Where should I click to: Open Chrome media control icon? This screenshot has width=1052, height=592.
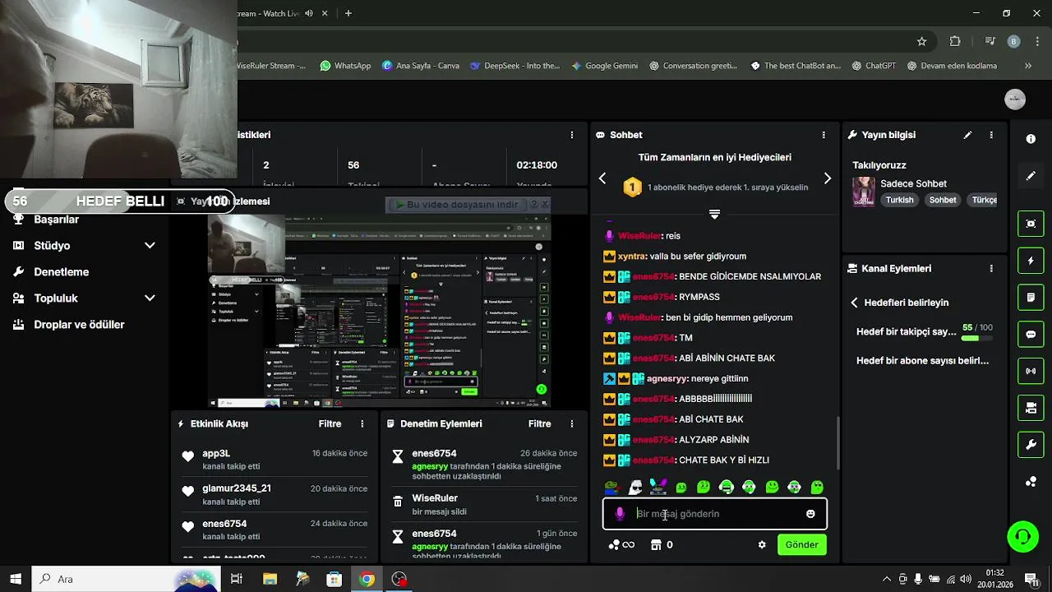[990, 41]
